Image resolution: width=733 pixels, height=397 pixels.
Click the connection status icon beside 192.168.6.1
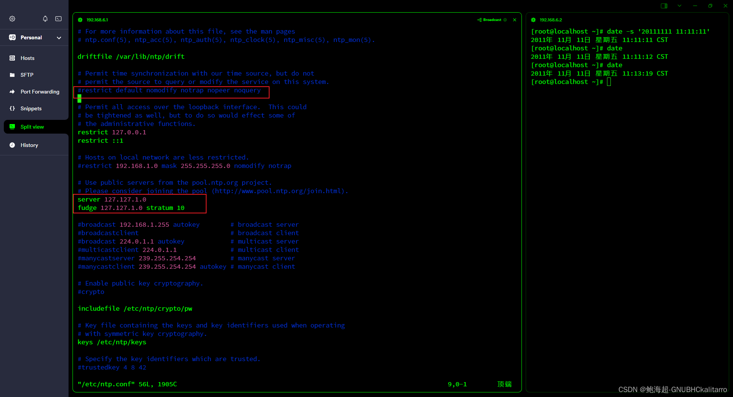(x=80, y=19)
